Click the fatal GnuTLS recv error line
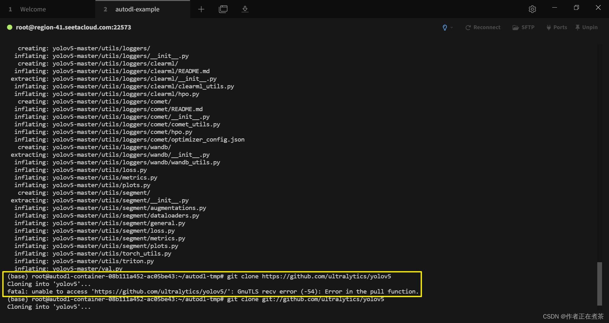 coord(213,291)
